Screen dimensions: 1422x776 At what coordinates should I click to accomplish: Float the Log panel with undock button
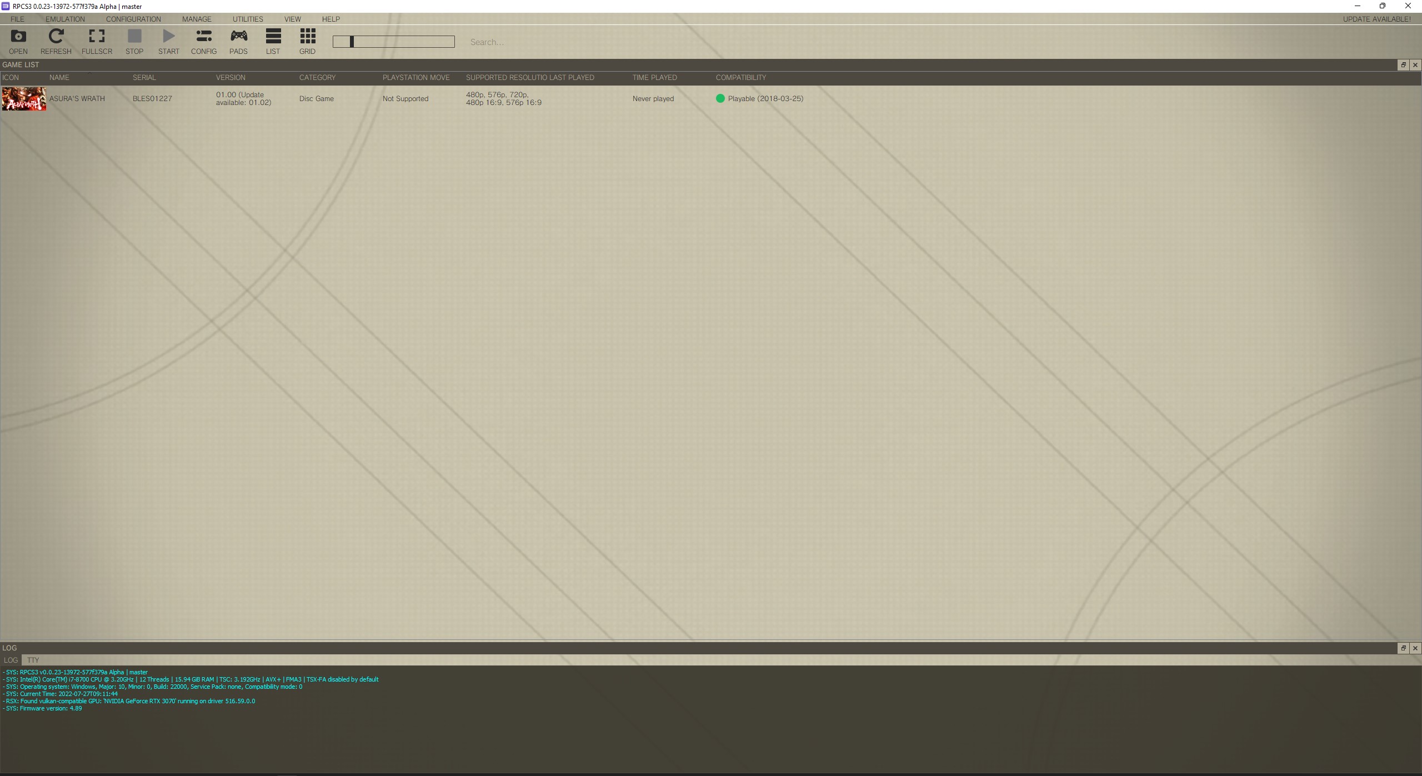tap(1403, 648)
